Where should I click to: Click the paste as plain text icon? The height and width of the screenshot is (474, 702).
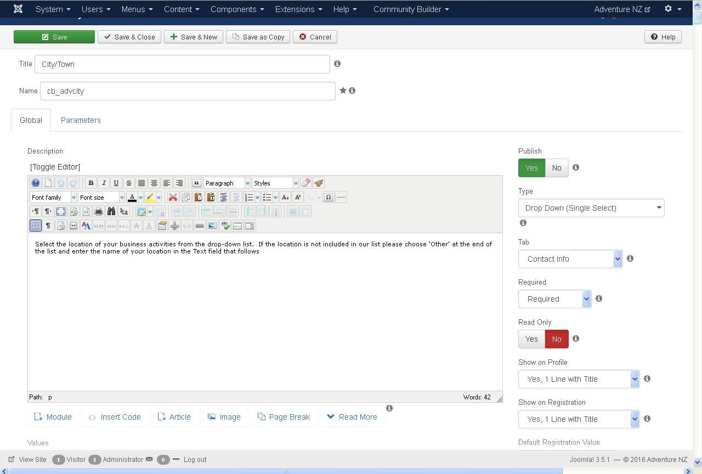click(211, 197)
